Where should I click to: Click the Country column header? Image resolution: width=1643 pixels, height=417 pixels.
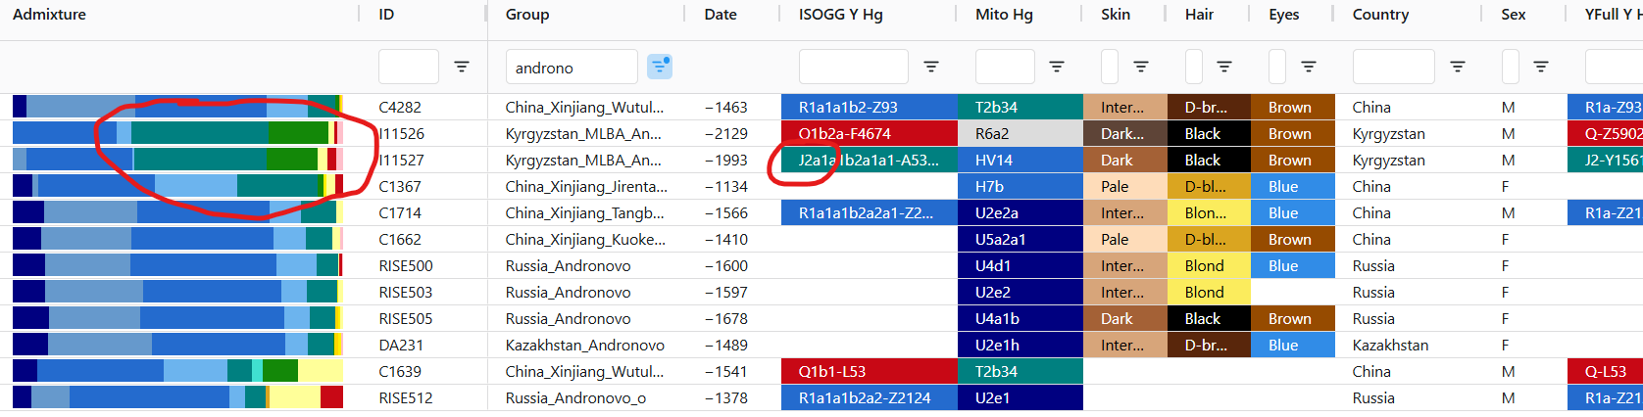point(1380,15)
